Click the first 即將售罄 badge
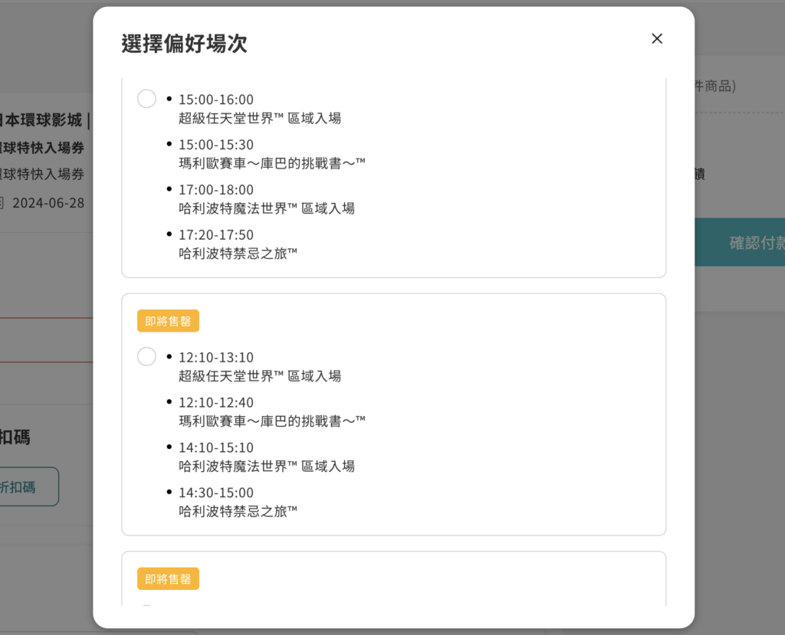Image resolution: width=785 pixels, height=635 pixels. [168, 321]
